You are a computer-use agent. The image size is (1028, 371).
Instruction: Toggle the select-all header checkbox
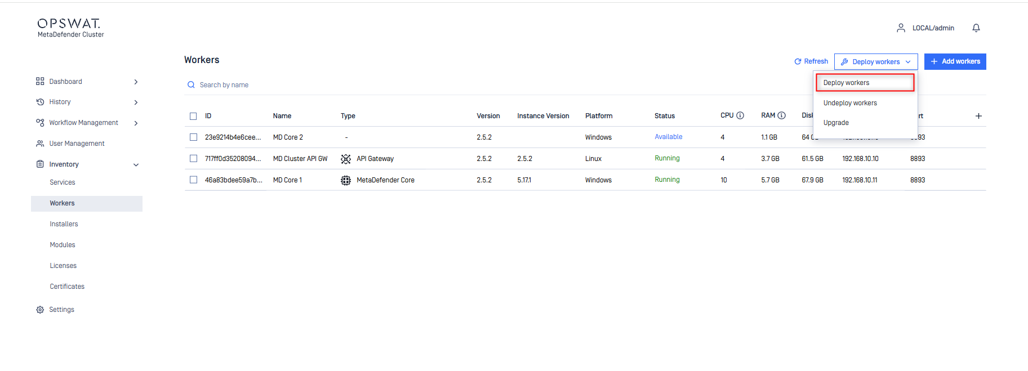click(193, 116)
